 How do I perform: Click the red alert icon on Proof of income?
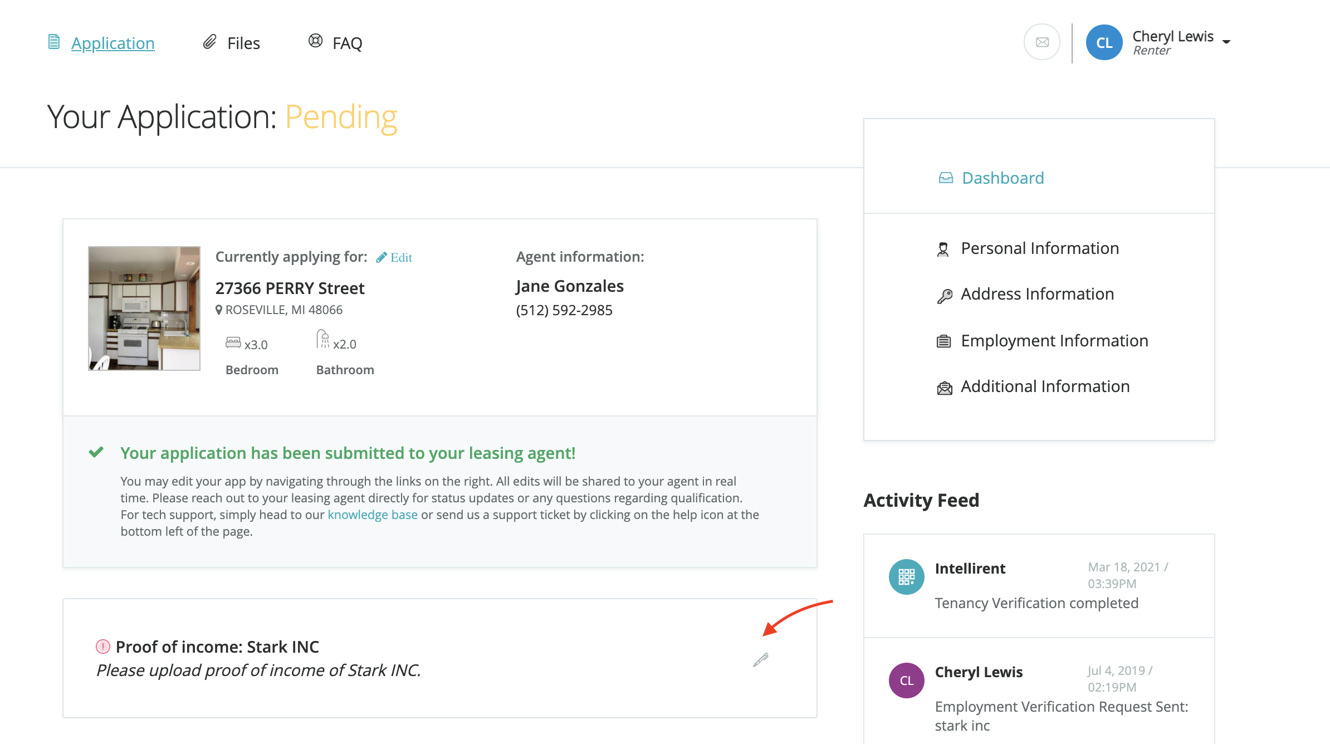103,647
